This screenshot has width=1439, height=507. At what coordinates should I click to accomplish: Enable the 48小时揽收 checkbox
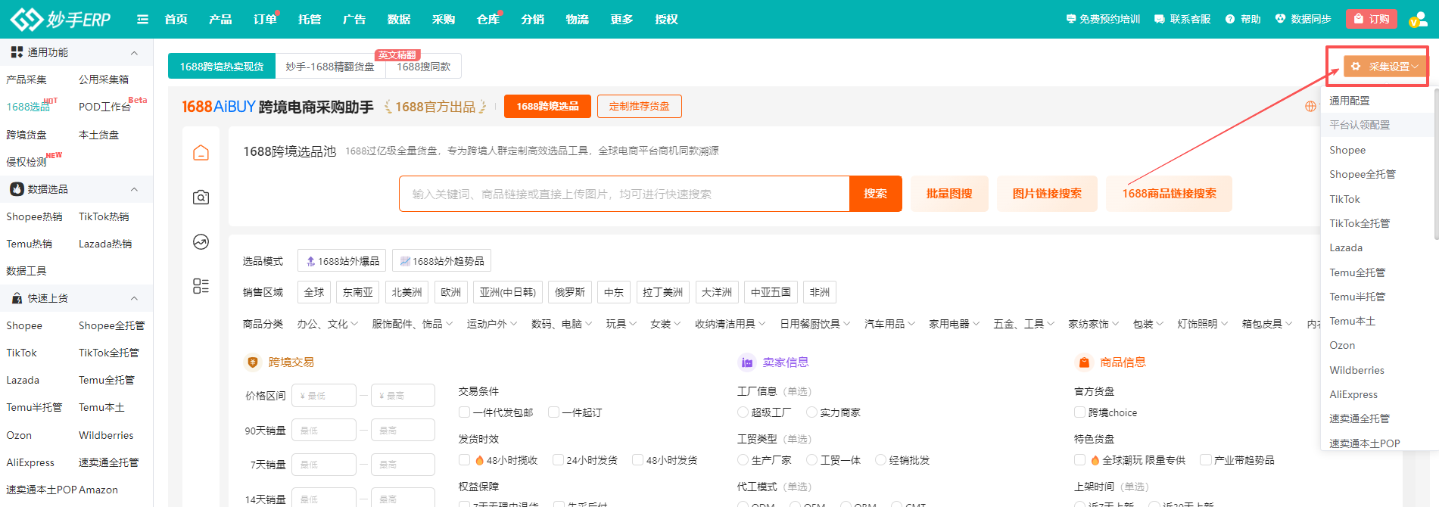click(464, 460)
